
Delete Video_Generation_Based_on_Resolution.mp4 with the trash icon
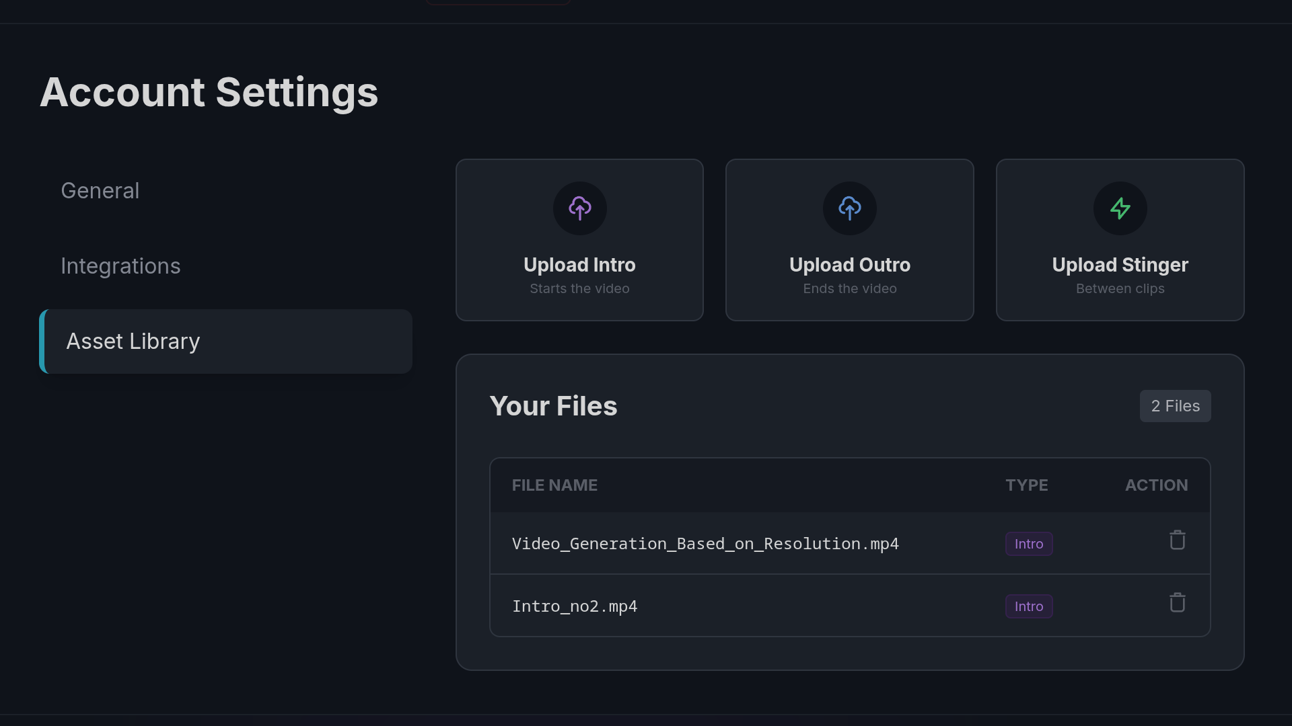pyautogui.click(x=1177, y=539)
